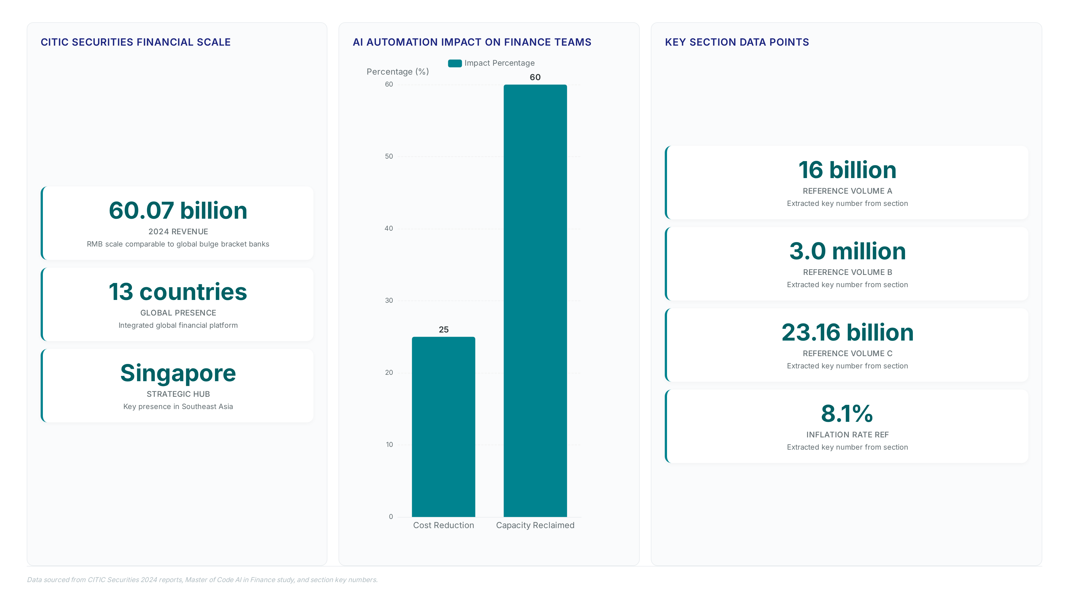Select the 3.0 million Reference Volume B card
The image size is (1069, 601).
(847, 264)
